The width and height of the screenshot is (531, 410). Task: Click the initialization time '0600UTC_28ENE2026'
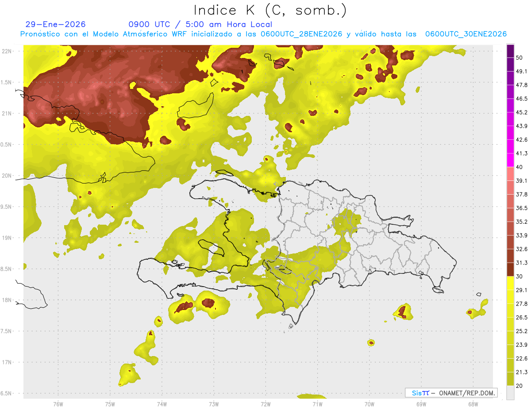(x=301, y=34)
